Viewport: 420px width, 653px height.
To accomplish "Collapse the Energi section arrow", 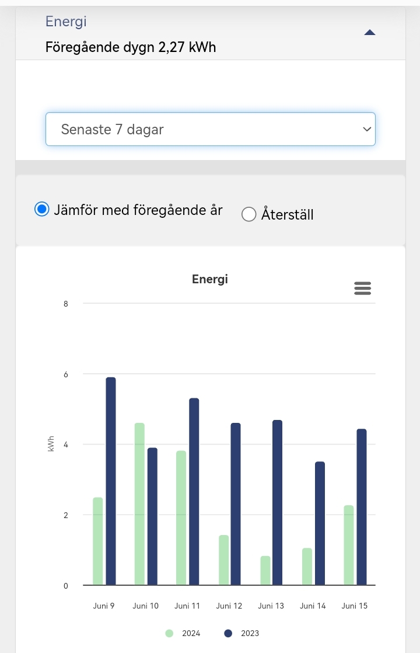I will (369, 33).
